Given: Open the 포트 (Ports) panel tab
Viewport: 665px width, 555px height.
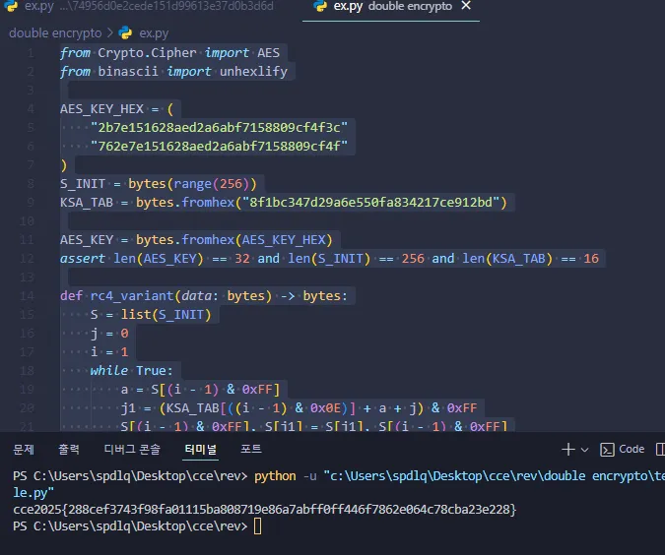Looking at the screenshot, I should [x=251, y=449].
